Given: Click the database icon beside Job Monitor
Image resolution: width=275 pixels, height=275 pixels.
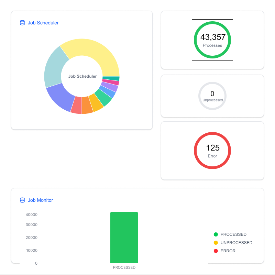Looking at the screenshot, I should tap(22, 200).
